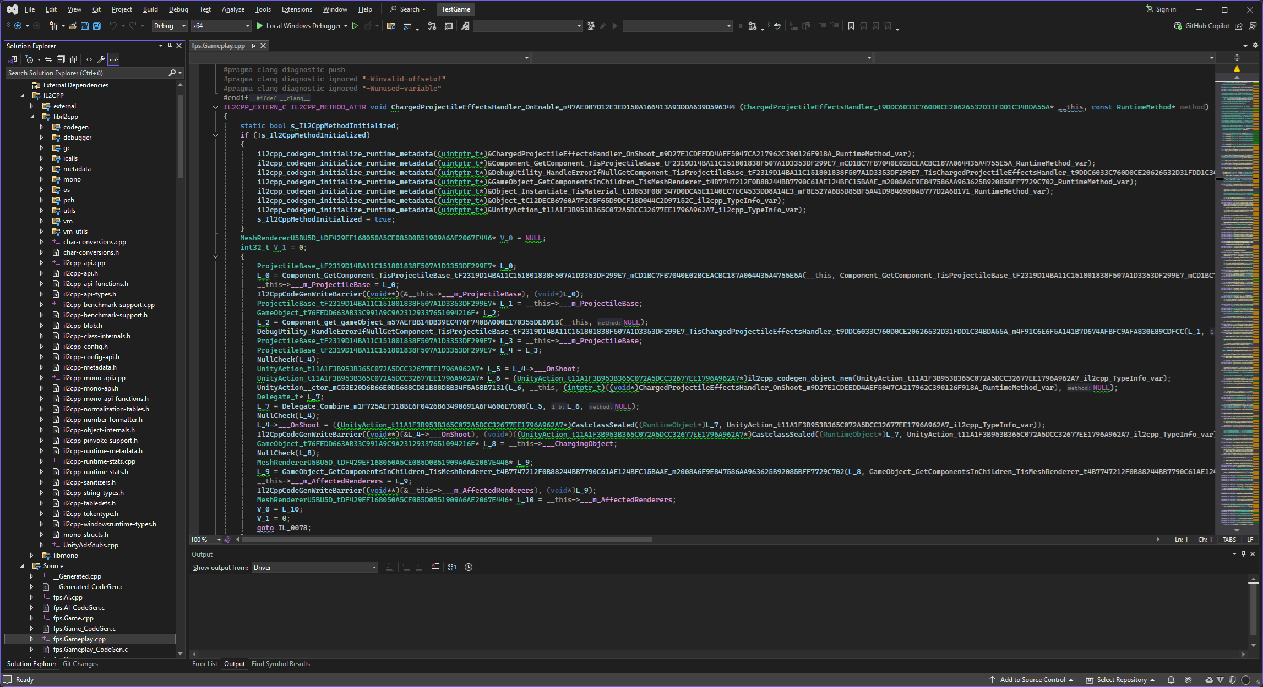Open the 100 % zoom level dropdown

point(205,540)
